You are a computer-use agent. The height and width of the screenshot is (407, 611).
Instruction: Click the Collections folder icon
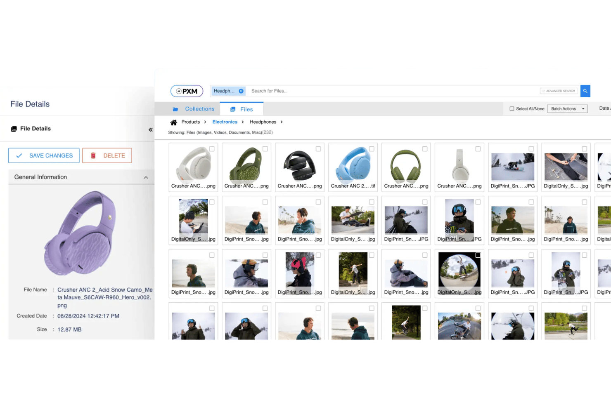pyautogui.click(x=175, y=109)
